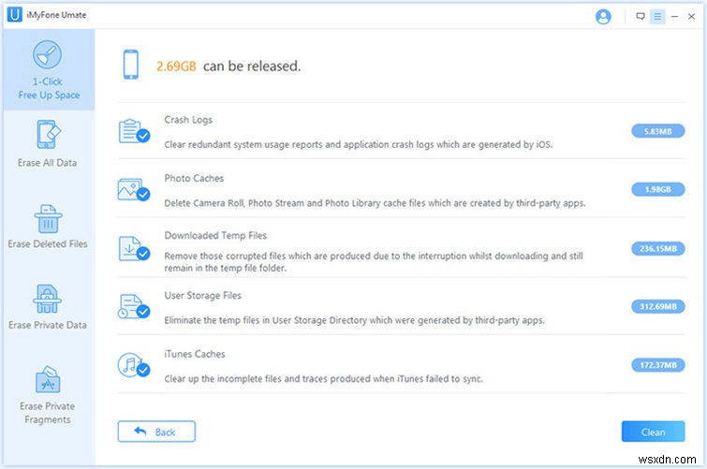Click the Back button
This screenshot has height=469, width=707.
click(156, 432)
